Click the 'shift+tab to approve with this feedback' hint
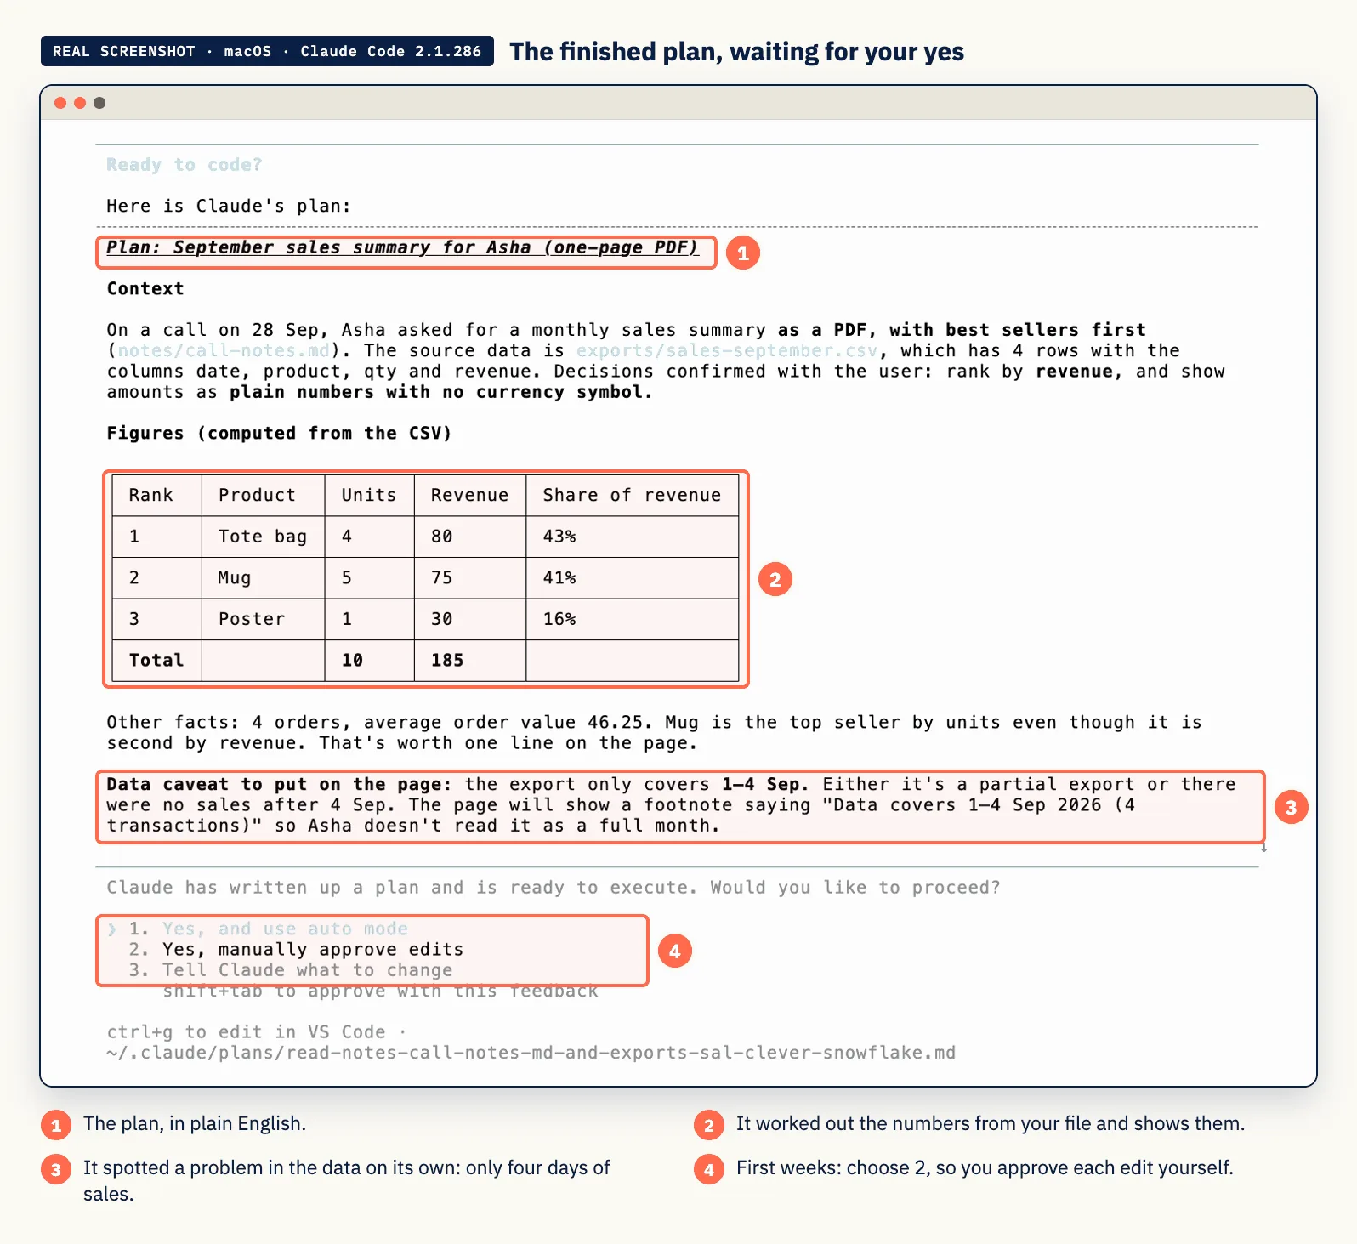Screen dimensions: 1357x1244 (380, 991)
